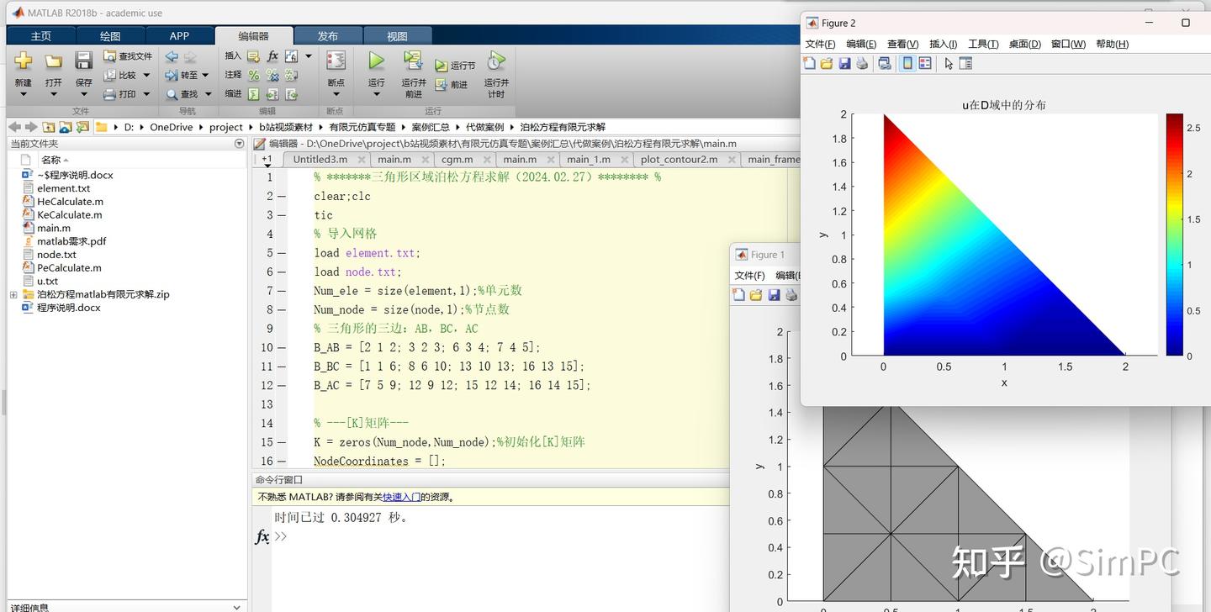Click the percent comment icon

[x=254, y=76]
